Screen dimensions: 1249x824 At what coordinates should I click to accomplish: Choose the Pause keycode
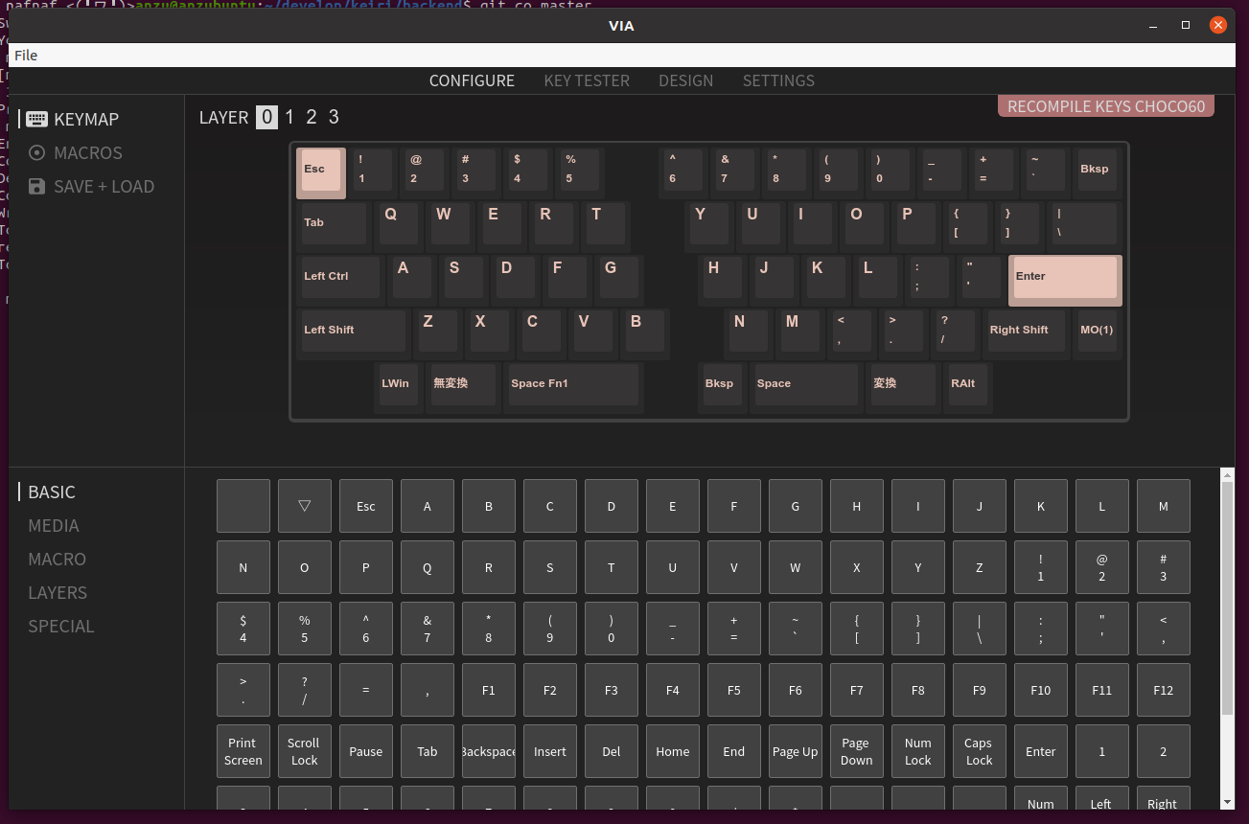coord(366,751)
